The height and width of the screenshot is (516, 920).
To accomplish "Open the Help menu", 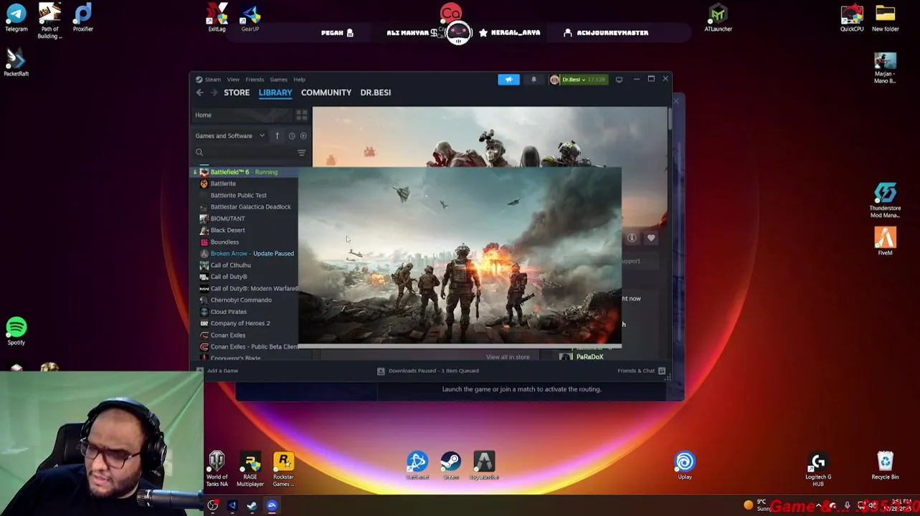I will pos(299,80).
